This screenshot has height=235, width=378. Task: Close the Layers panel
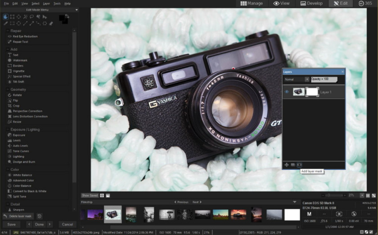(342, 72)
